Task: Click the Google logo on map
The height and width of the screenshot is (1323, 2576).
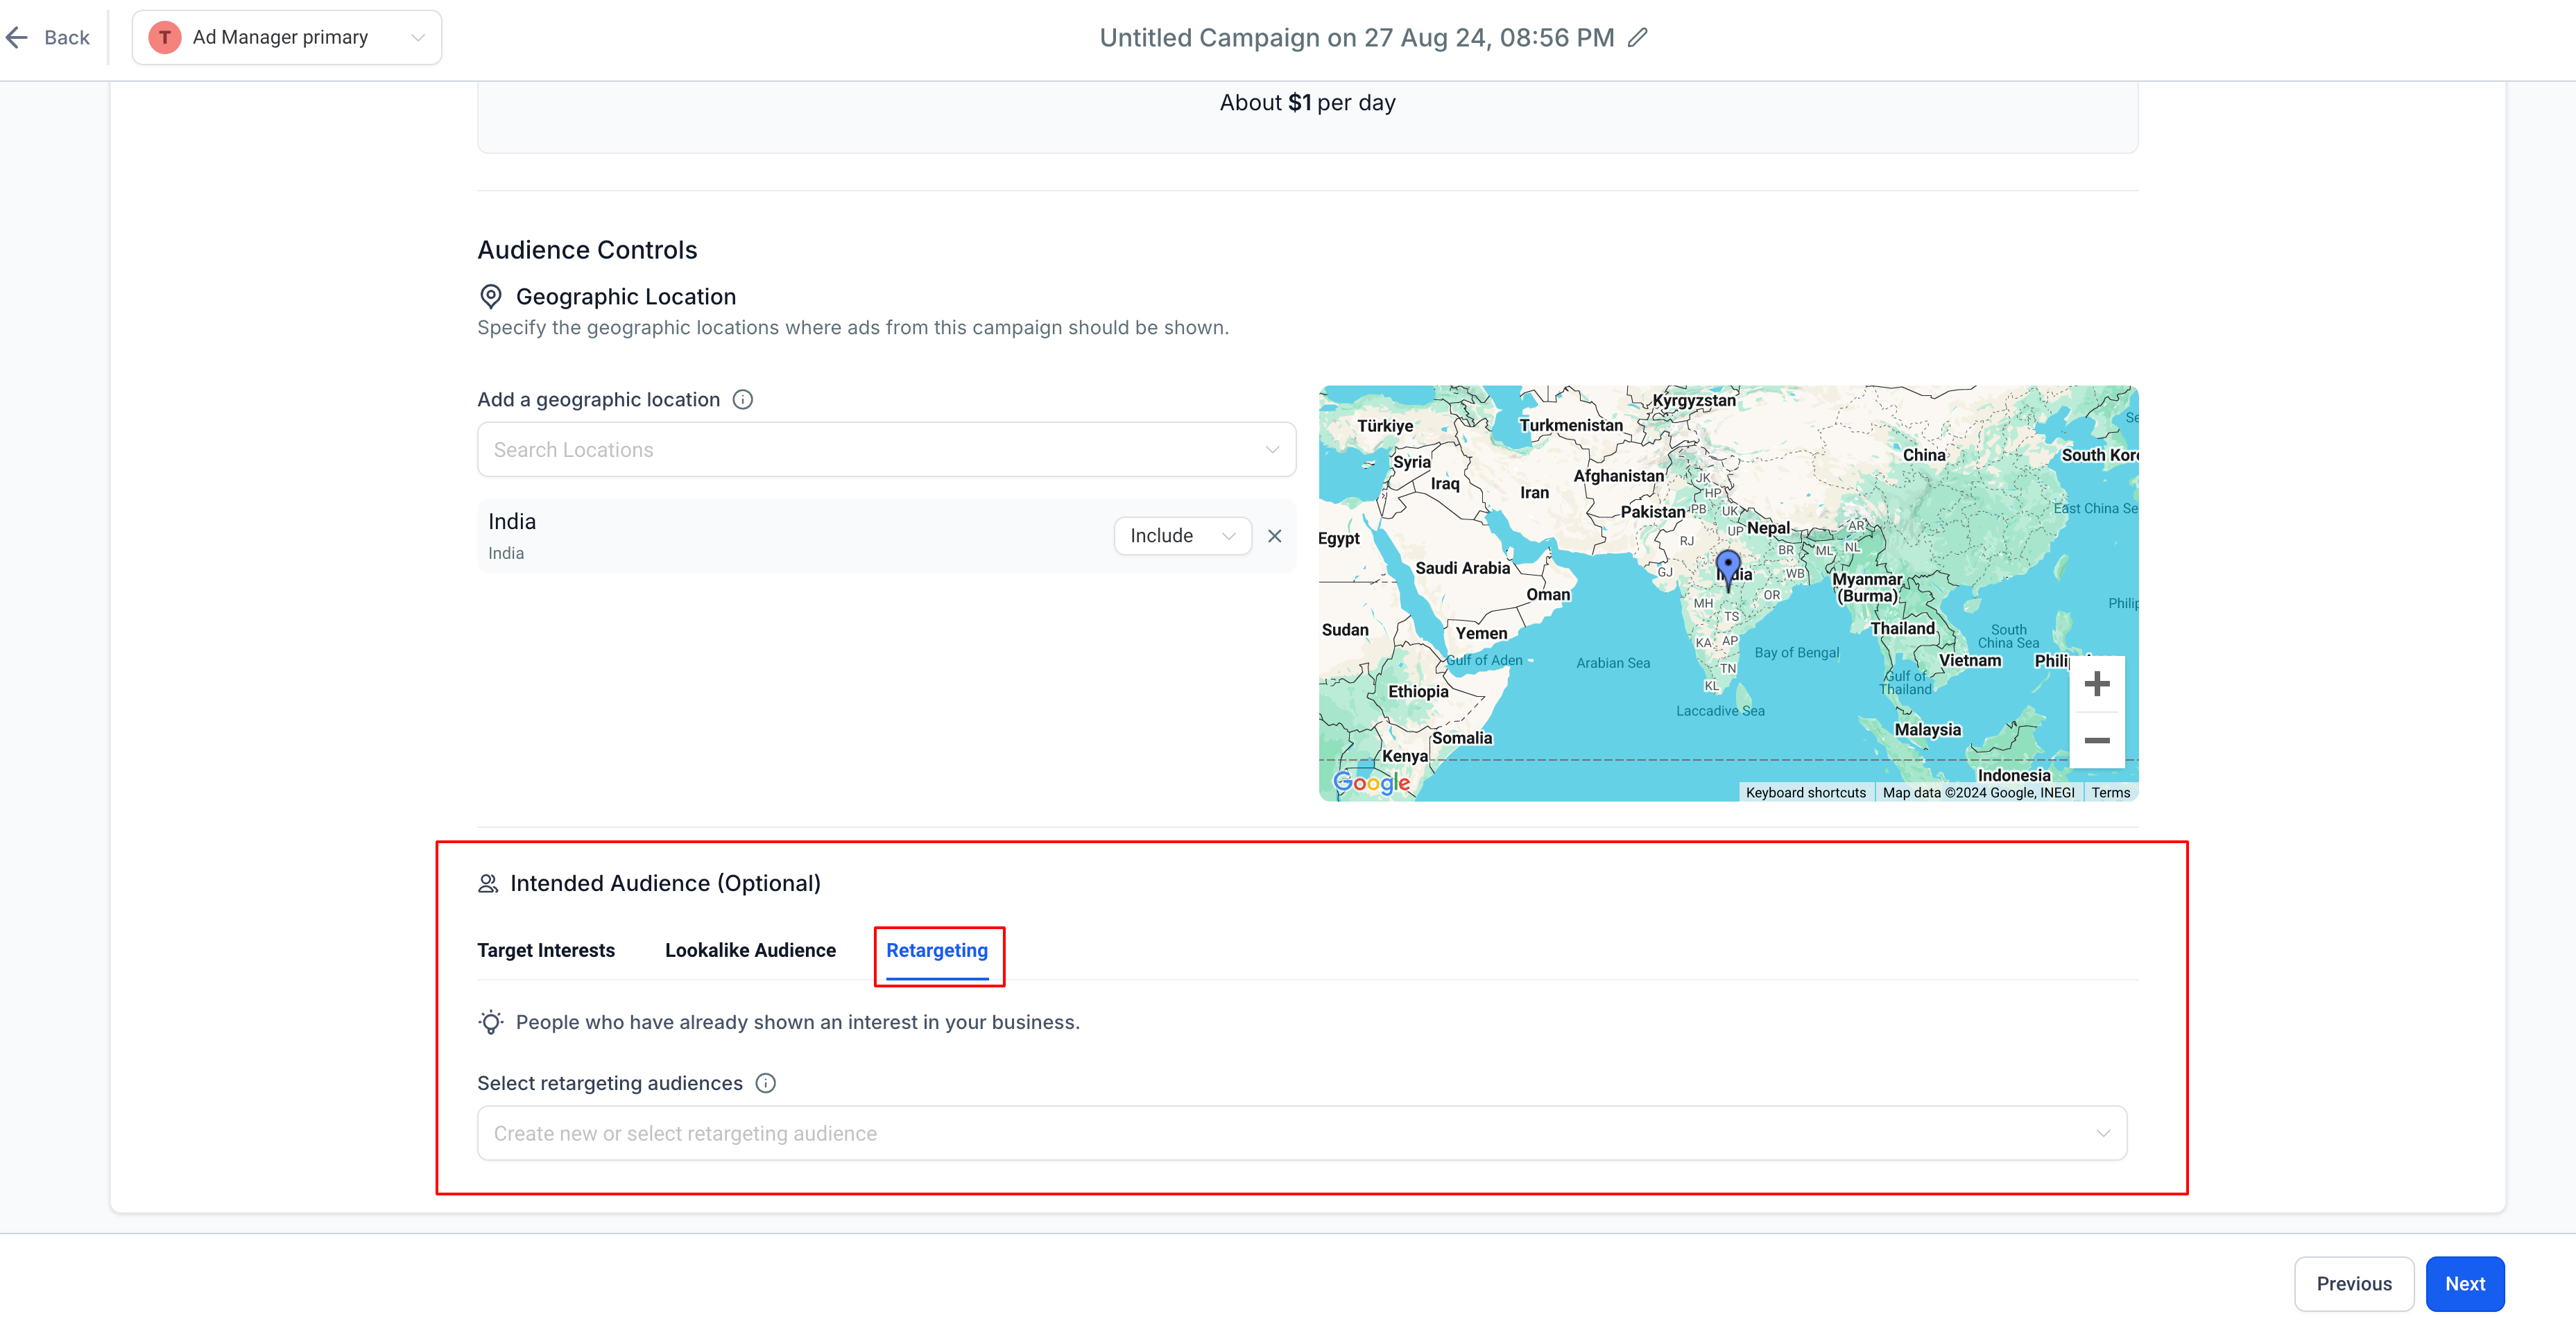Action: tap(1371, 782)
